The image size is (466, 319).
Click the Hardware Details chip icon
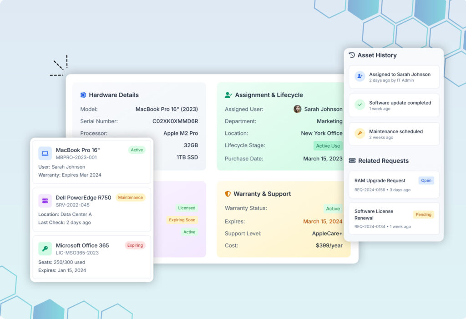(x=83, y=95)
